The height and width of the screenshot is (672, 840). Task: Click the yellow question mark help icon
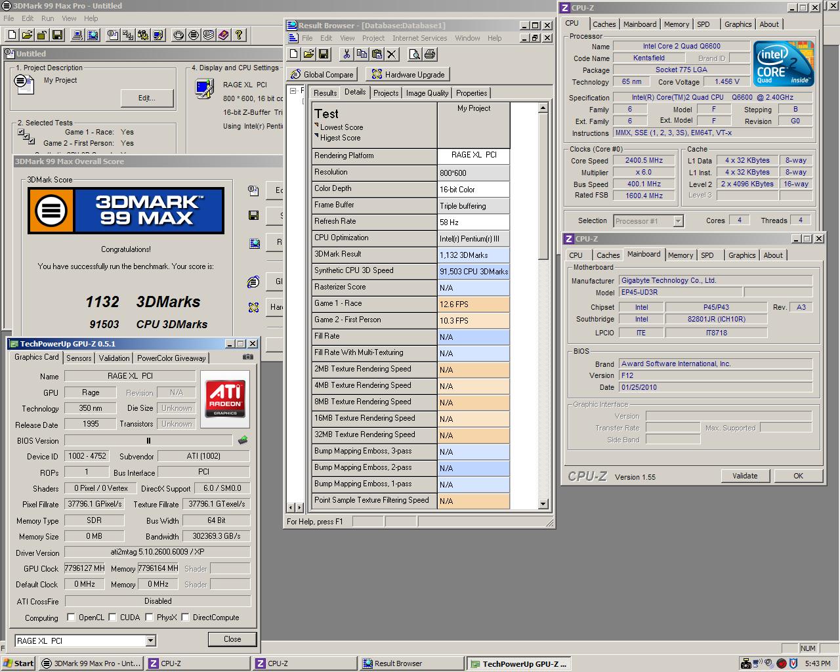239,35
